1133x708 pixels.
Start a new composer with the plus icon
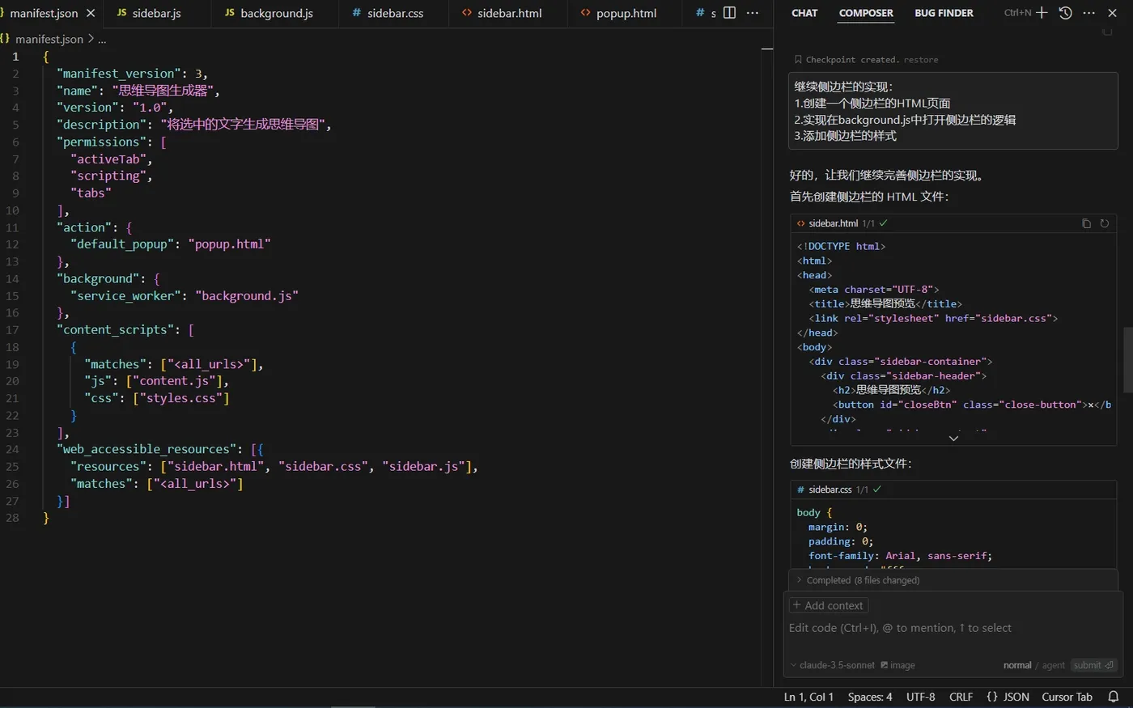[1042, 13]
